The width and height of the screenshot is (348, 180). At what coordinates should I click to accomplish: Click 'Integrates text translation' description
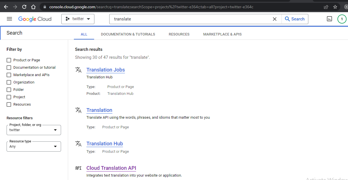pyautogui.click(x=134, y=175)
